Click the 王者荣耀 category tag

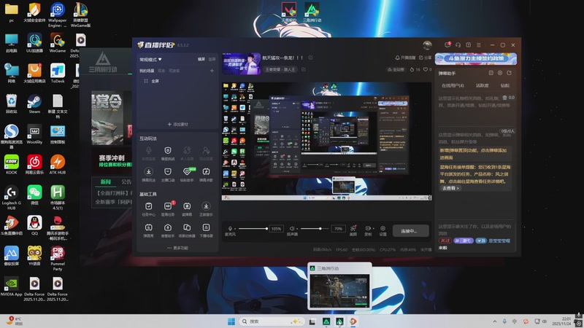pyautogui.click(x=280, y=69)
